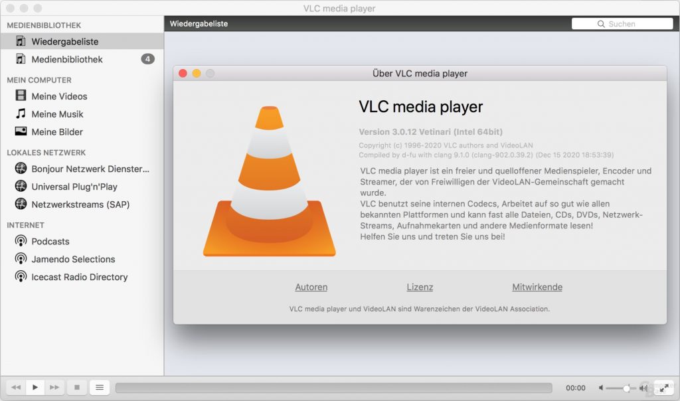Click the broadcast icon beside Jamendo Selections
The image size is (680, 401).
21,259
